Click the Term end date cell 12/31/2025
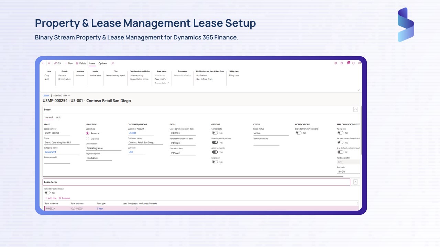440x247 pixels. (77, 209)
